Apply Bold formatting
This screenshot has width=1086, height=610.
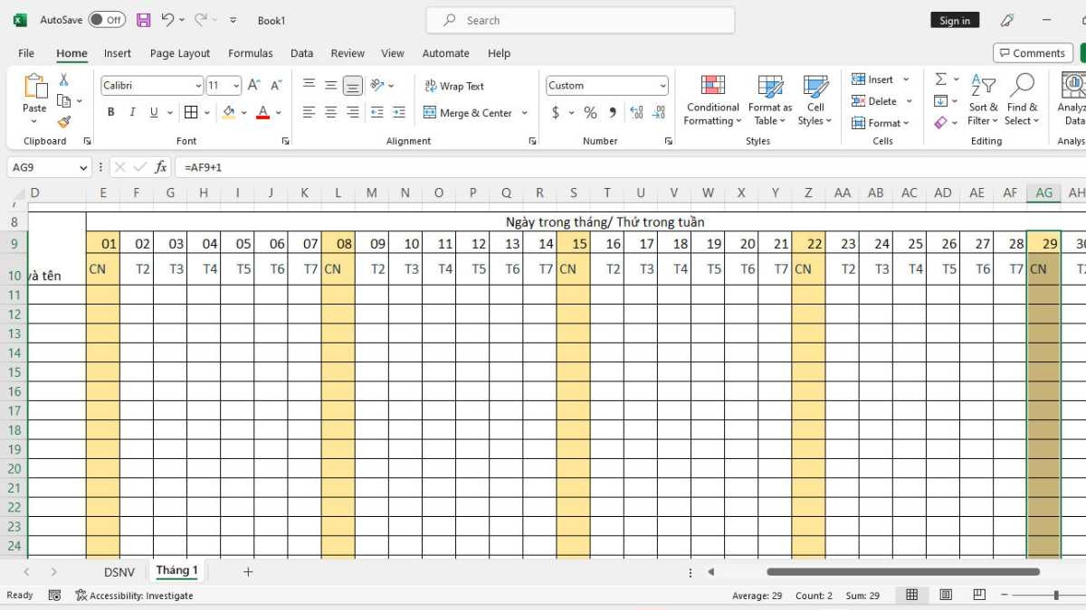point(110,112)
